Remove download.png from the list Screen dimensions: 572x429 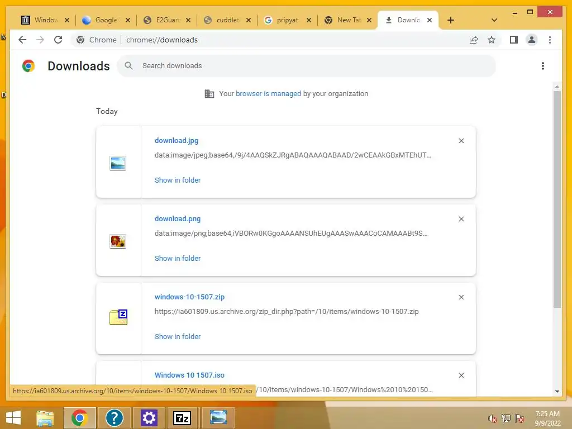pyautogui.click(x=461, y=219)
